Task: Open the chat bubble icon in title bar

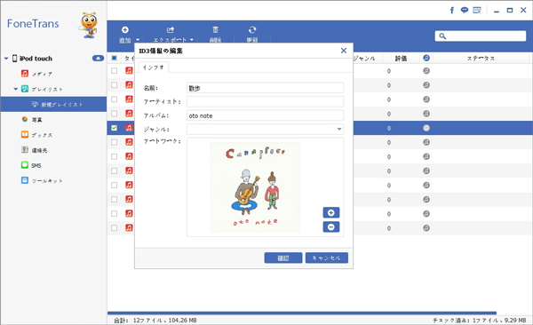Action: click(465, 10)
